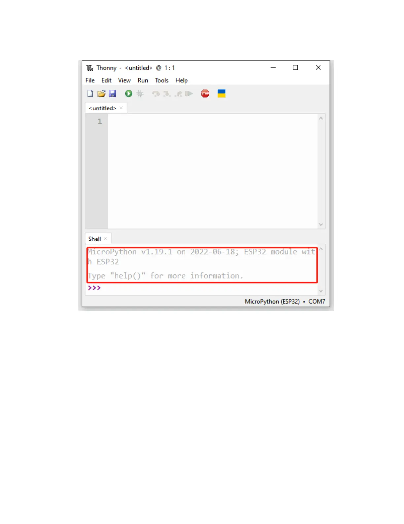
Task: Debug current script bug icon
Action: point(140,94)
